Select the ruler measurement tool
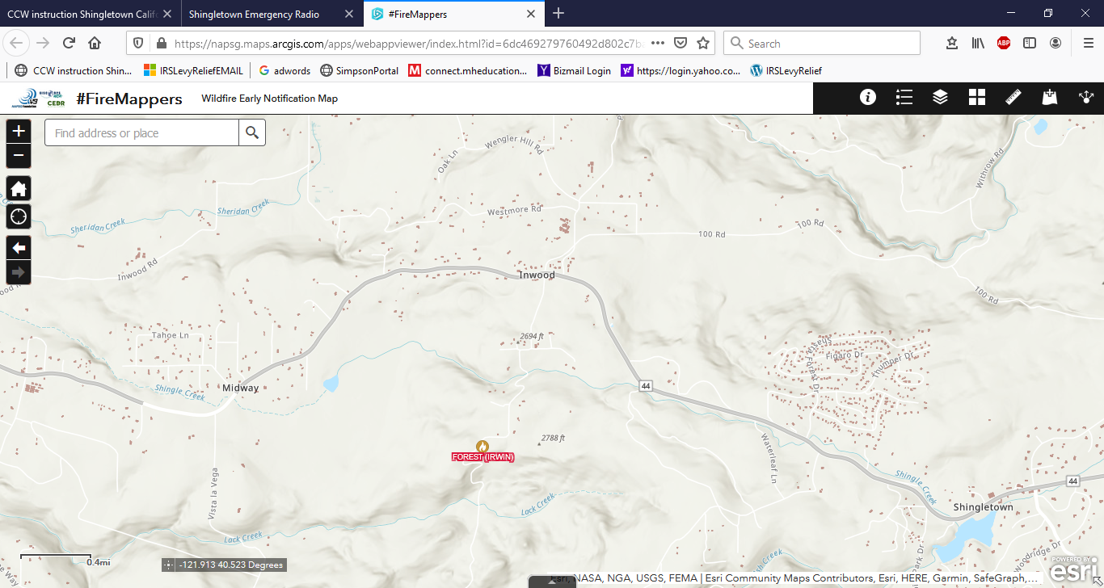 point(1013,98)
